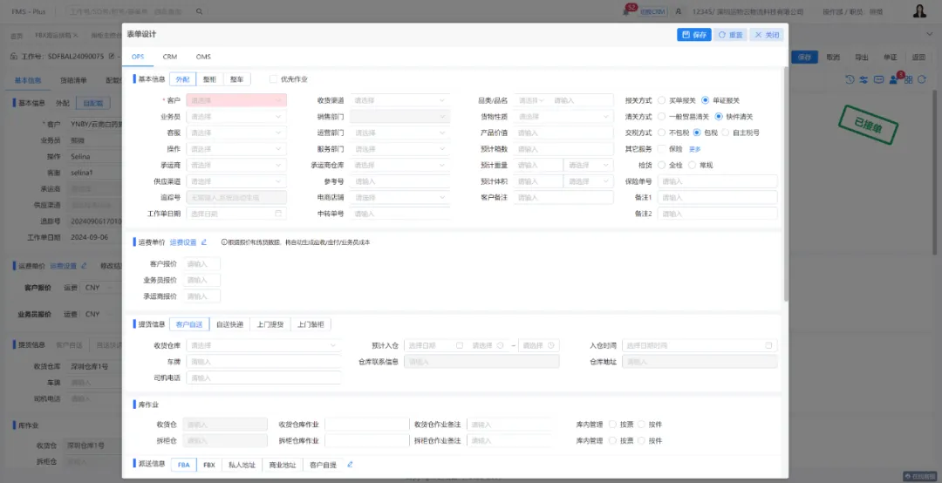Click the 运费设置 link in dialog
This screenshot has height=483, width=942.
click(183, 242)
